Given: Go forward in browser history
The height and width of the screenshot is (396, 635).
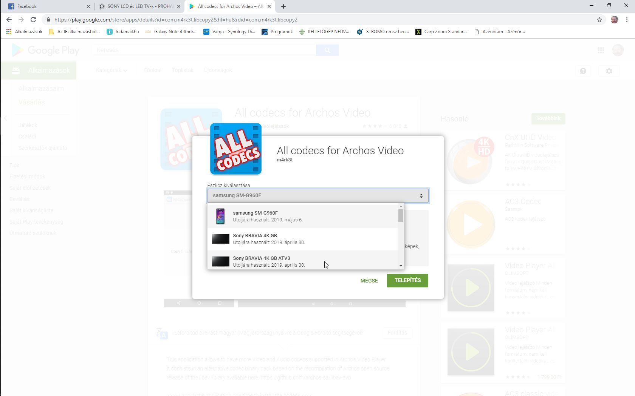Looking at the screenshot, I should (x=21, y=20).
